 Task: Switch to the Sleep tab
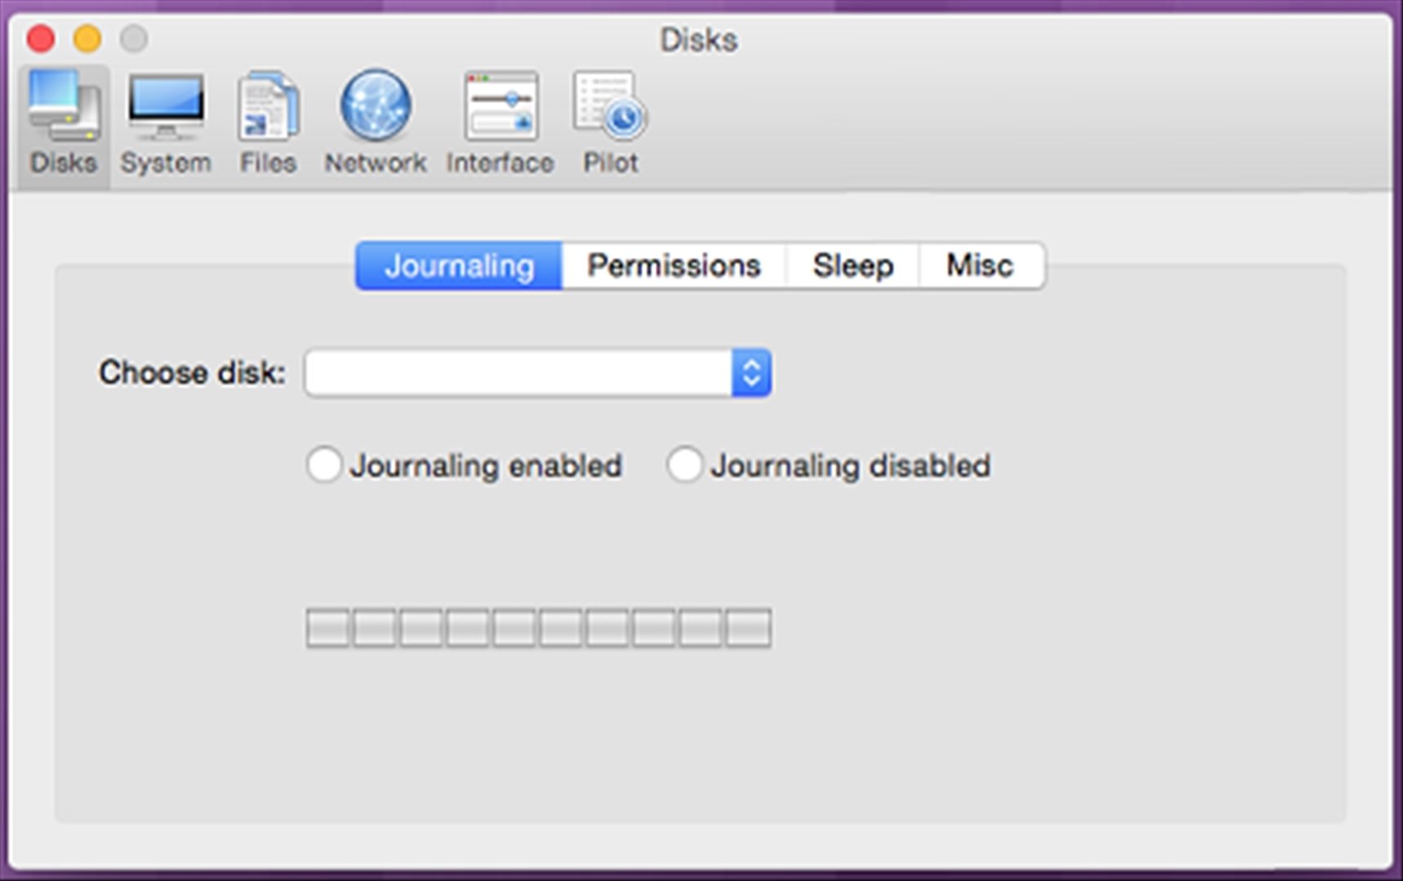point(853,265)
